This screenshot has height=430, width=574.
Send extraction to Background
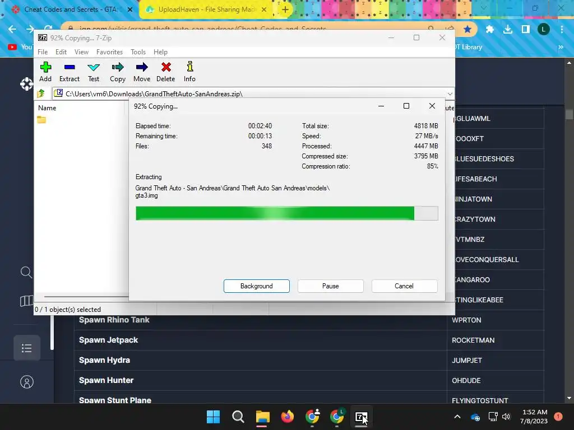click(257, 286)
